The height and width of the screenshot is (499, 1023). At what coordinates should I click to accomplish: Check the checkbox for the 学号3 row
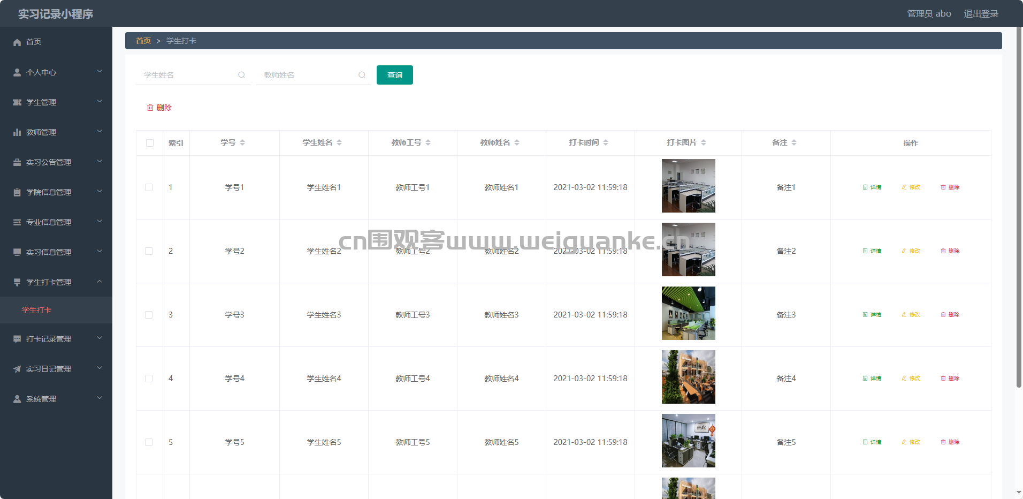149,315
